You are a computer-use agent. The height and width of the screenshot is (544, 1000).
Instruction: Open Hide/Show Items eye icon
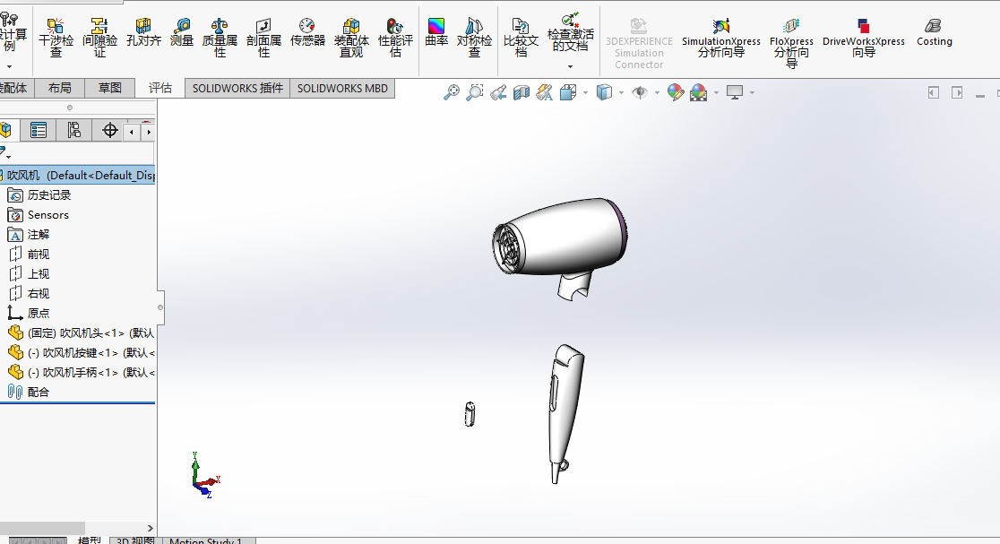pos(640,92)
